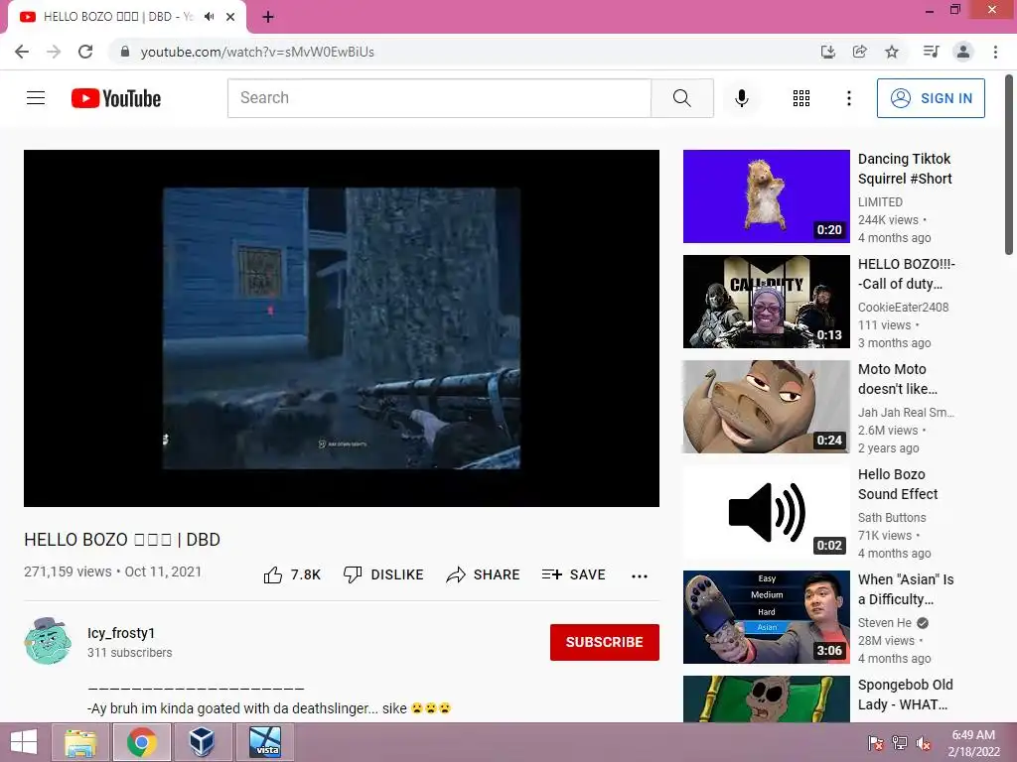The height and width of the screenshot is (762, 1017).
Task: Close the HELLO BOZO tab
Action: [230, 17]
